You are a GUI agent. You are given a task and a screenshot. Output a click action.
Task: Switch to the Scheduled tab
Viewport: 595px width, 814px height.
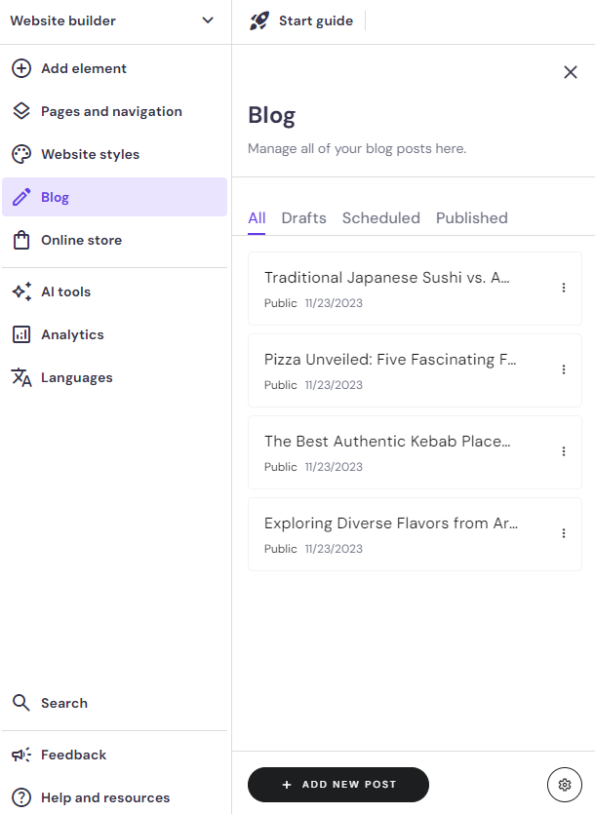click(x=380, y=217)
